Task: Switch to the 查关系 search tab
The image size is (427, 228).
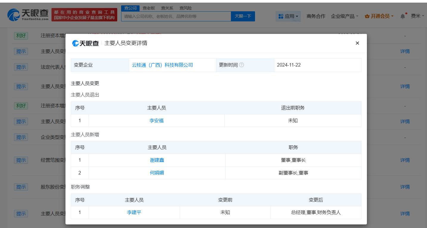Action: pyautogui.click(x=167, y=8)
